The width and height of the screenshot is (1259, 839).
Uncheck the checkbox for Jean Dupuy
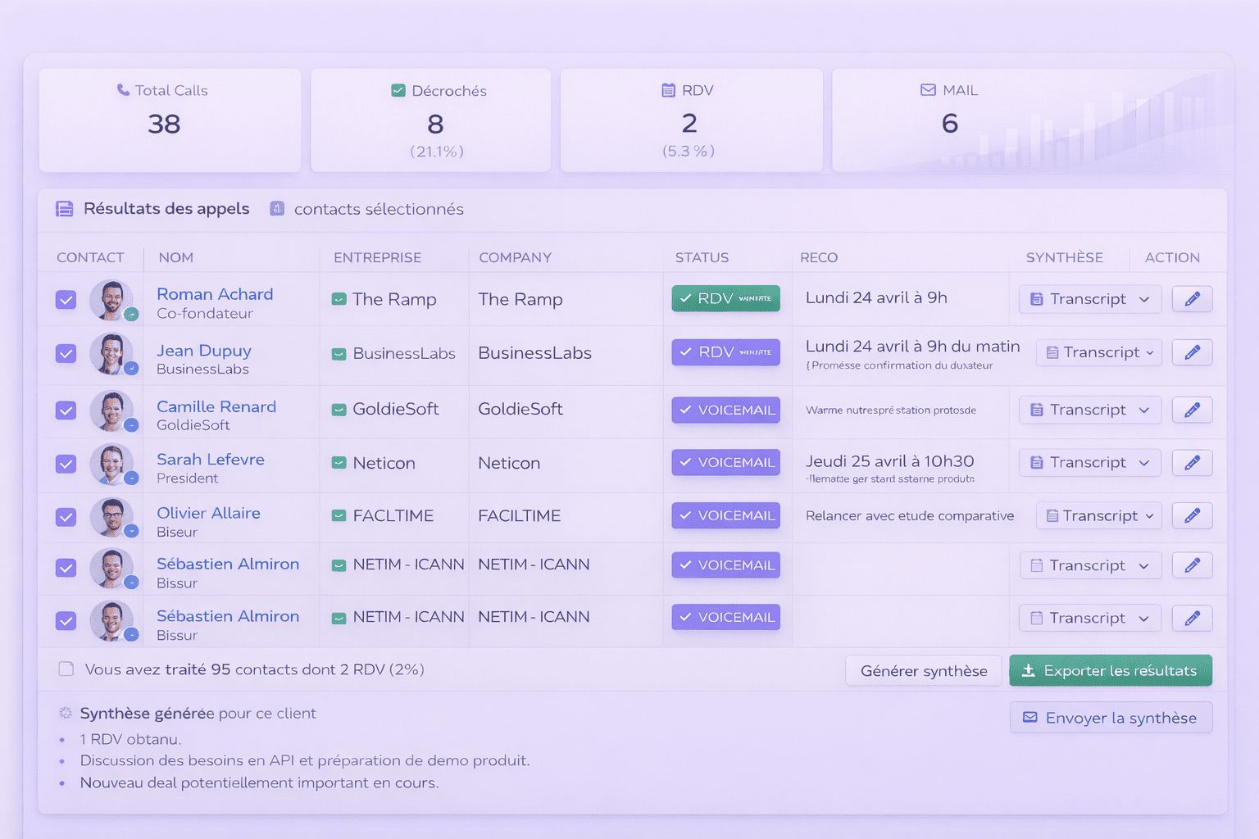pyautogui.click(x=66, y=354)
